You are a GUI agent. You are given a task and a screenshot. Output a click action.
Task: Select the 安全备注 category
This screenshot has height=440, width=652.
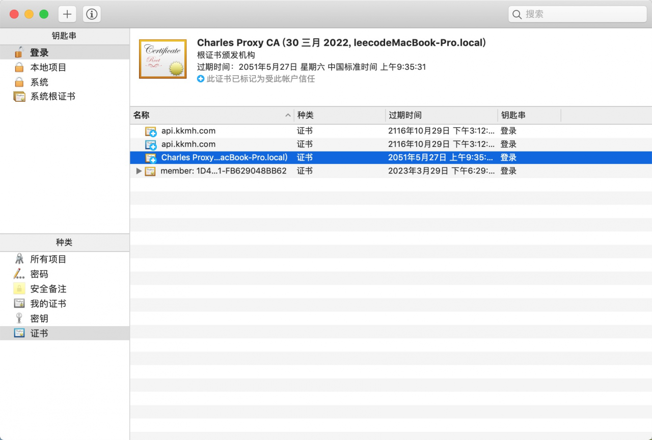[65, 288]
